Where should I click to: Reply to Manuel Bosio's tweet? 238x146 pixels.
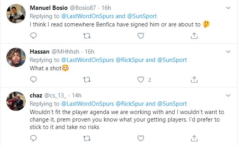[33, 36]
